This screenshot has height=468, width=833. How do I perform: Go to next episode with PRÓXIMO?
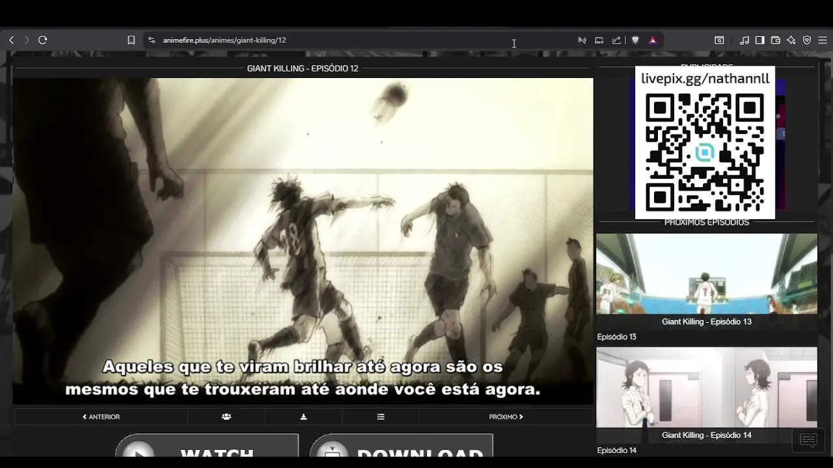[506, 417]
